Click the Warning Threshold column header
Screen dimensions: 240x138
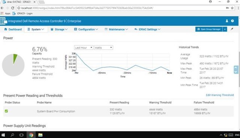(160, 102)
